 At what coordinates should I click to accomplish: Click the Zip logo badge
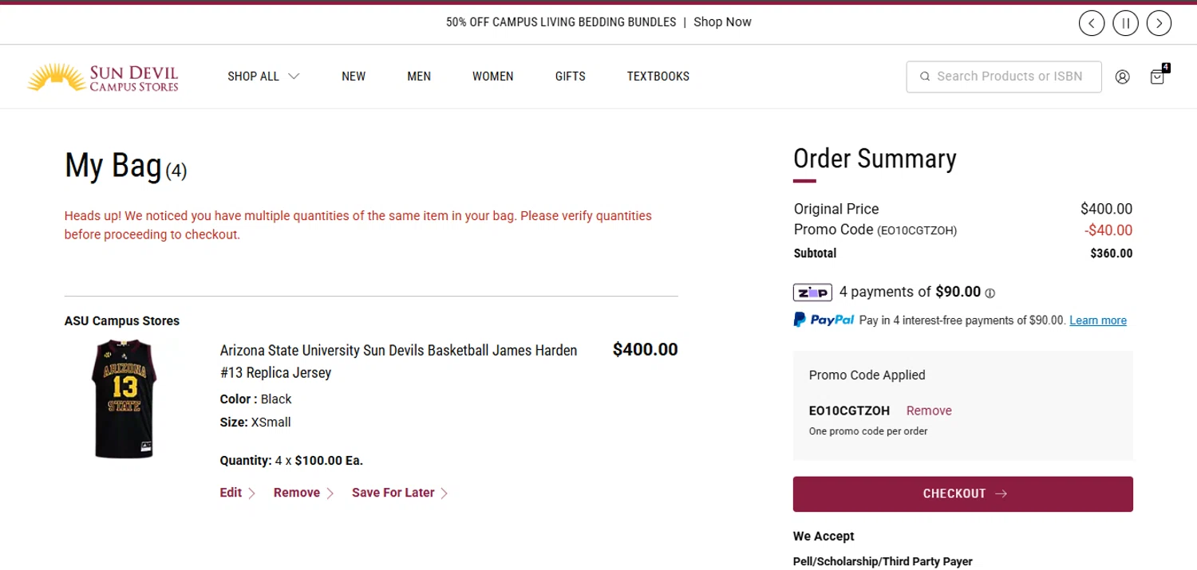812,292
